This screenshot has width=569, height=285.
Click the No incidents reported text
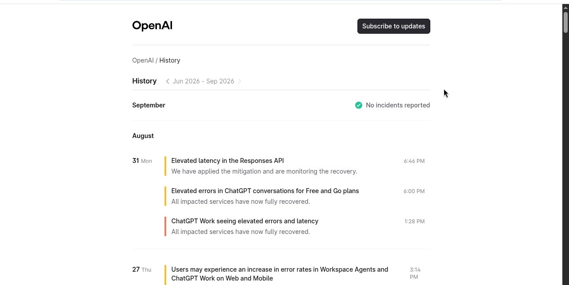[x=398, y=105]
